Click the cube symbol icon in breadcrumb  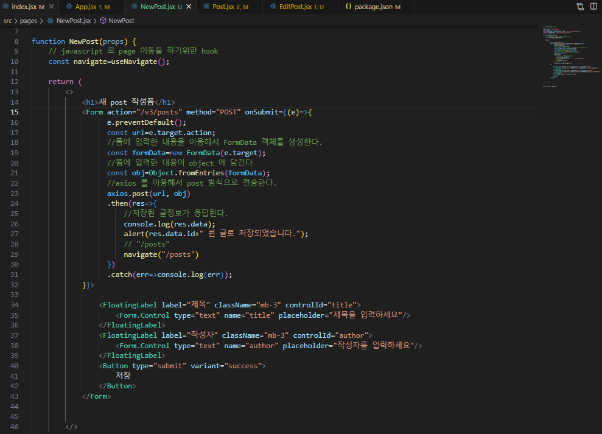point(103,21)
